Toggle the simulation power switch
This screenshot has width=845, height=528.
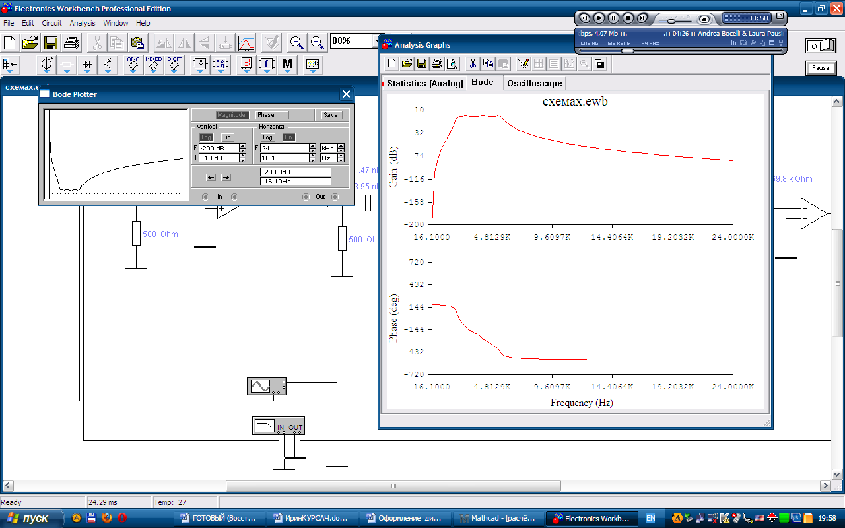821,46
